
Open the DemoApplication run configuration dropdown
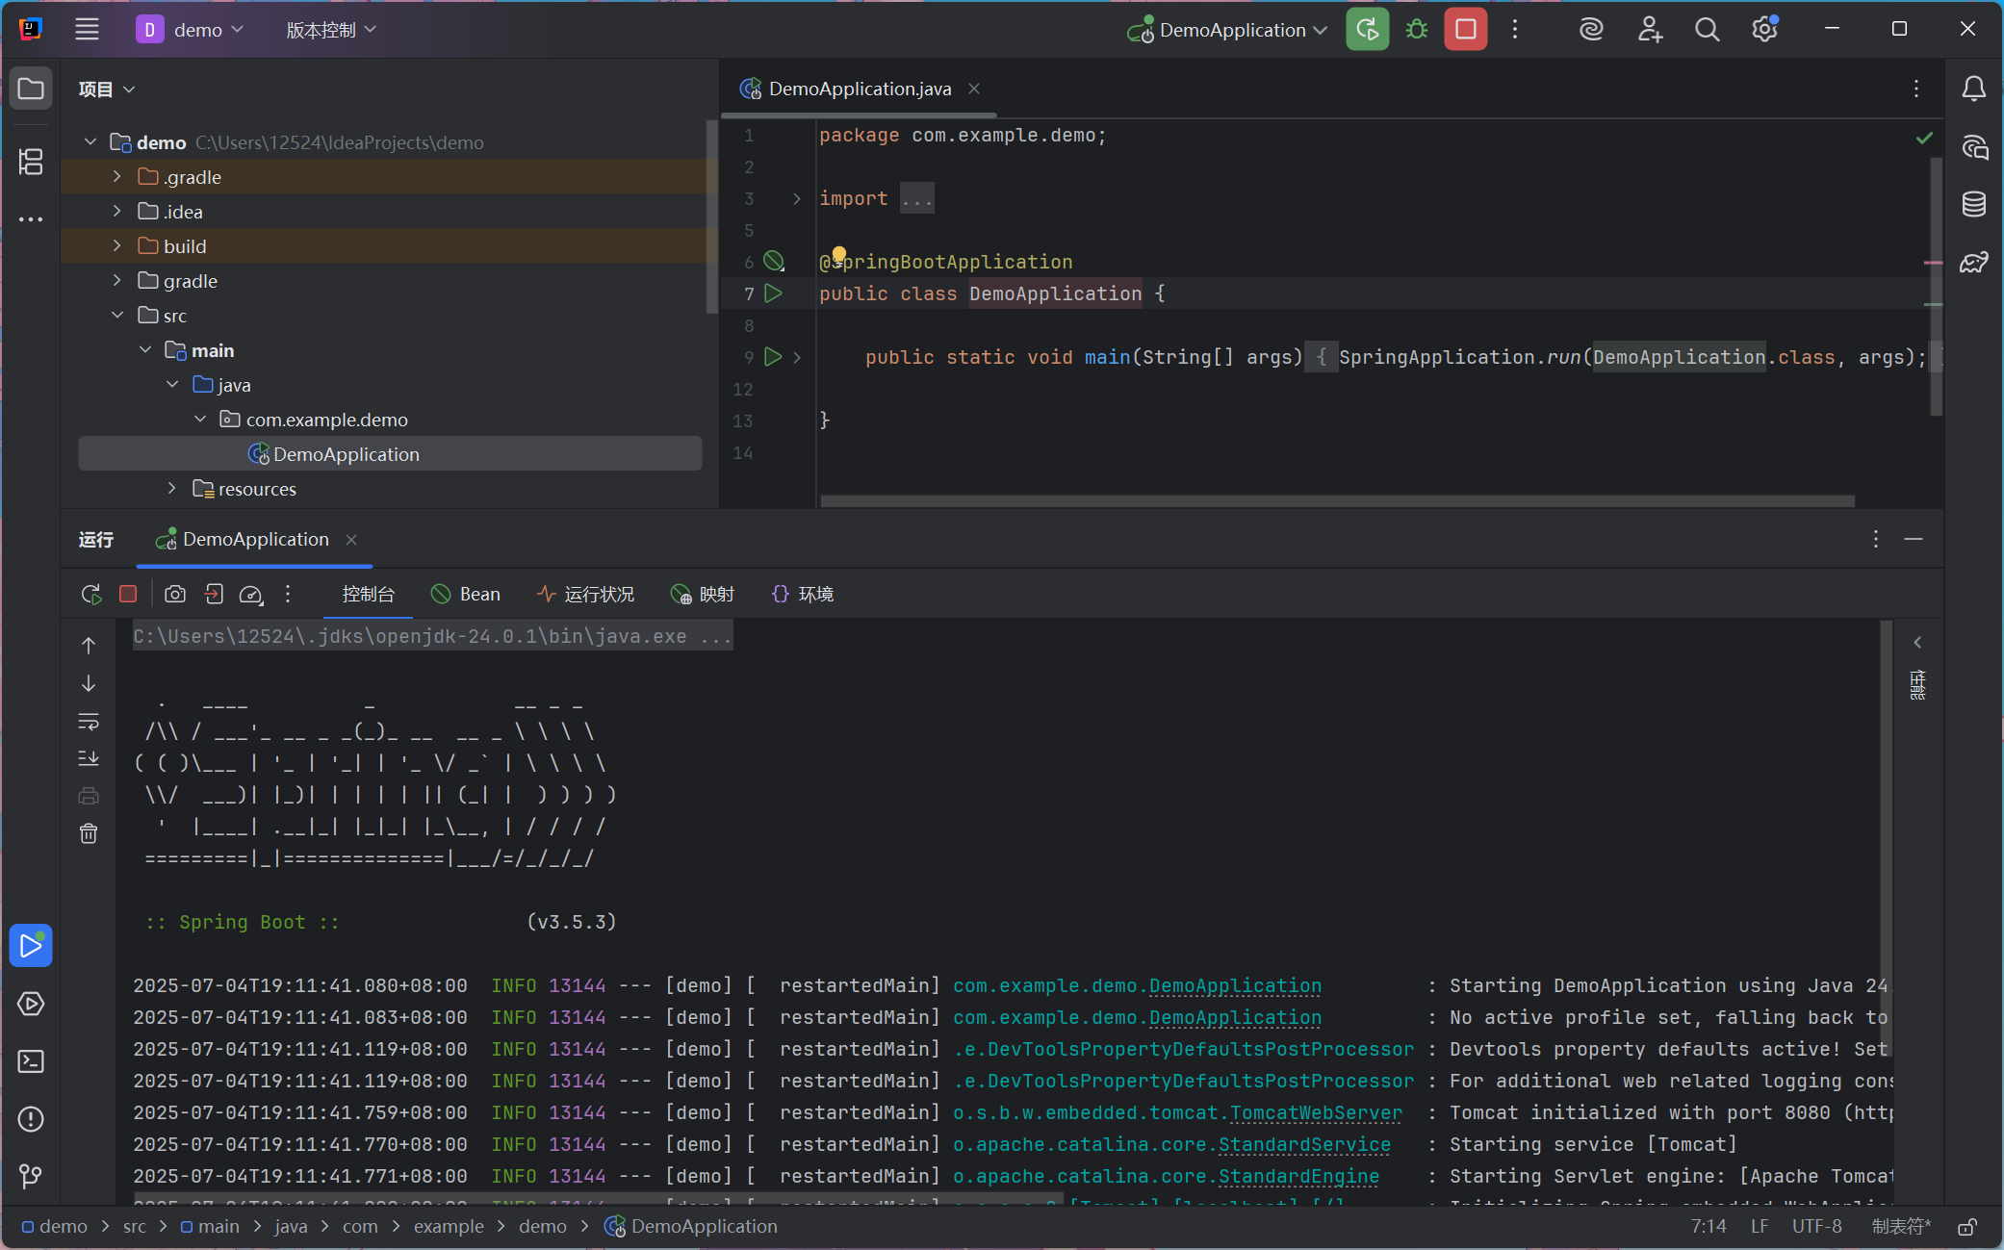click(1231, 30)
